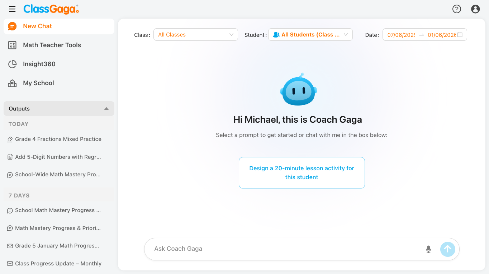Open Class Progress Update – Monthly output
Viewport: 489px width, 274px height.
58,264
